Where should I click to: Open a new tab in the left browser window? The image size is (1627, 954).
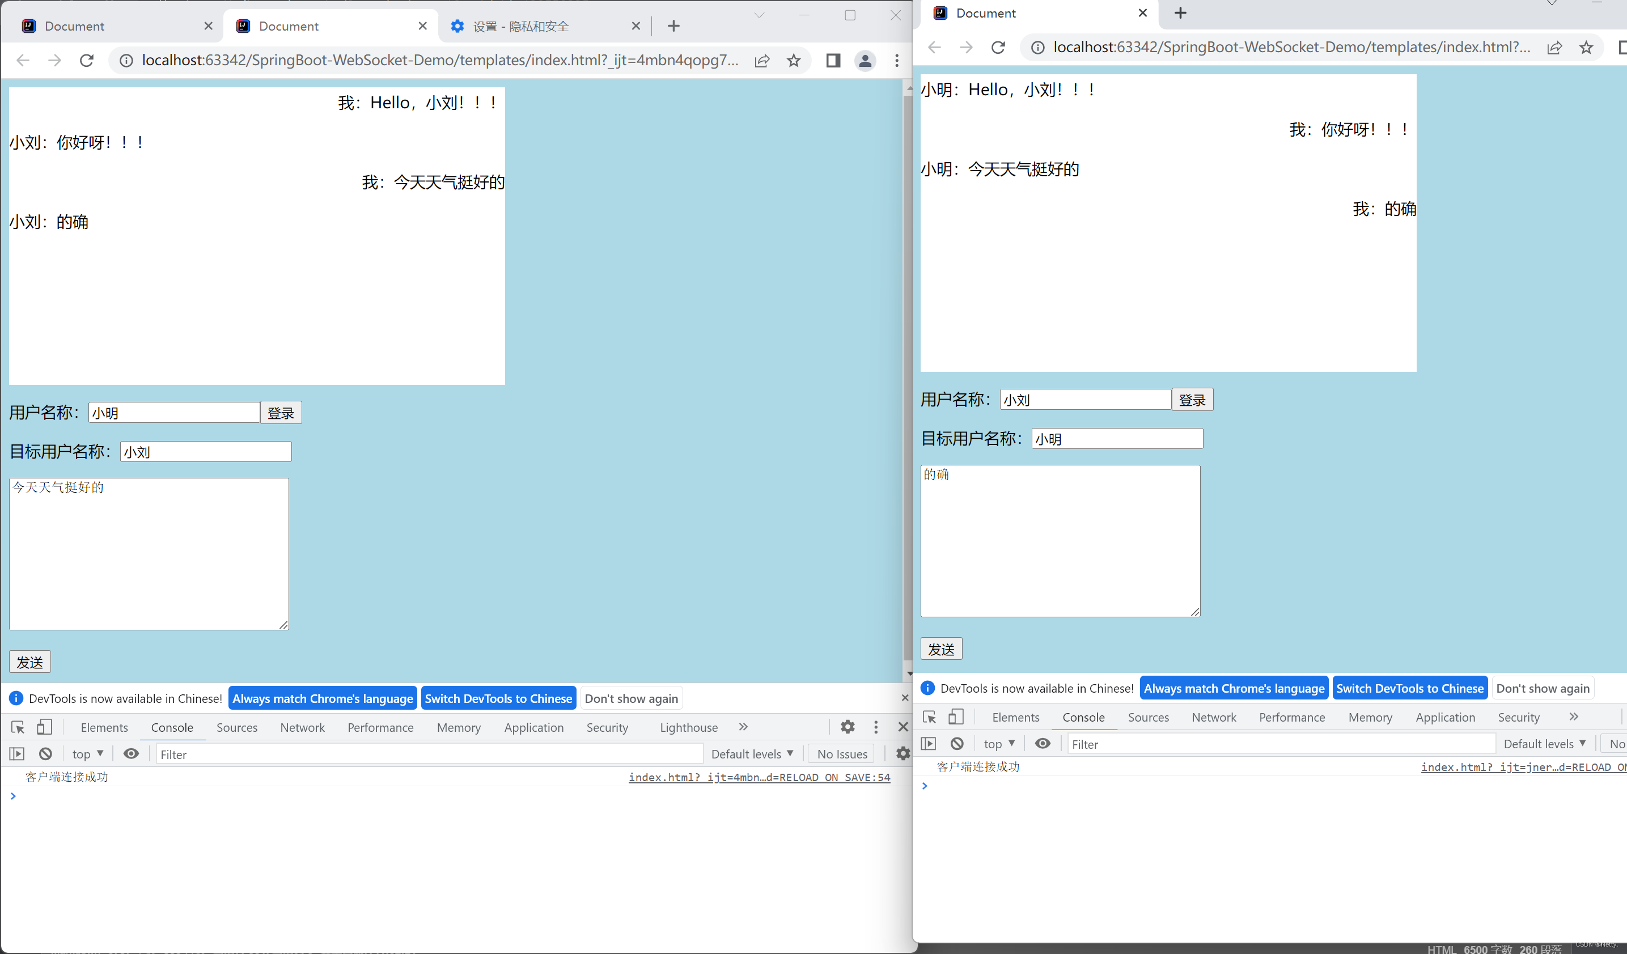click(673, 26)
